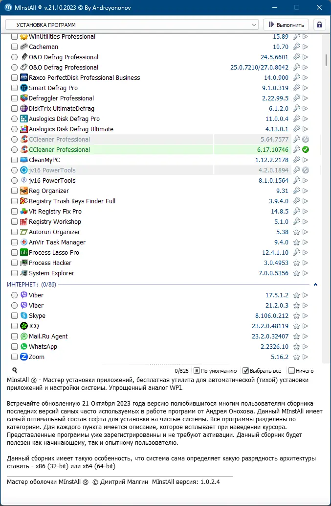Check the Skype checkbox
This screenshot has width=331, height=506.
click(14, 315)
